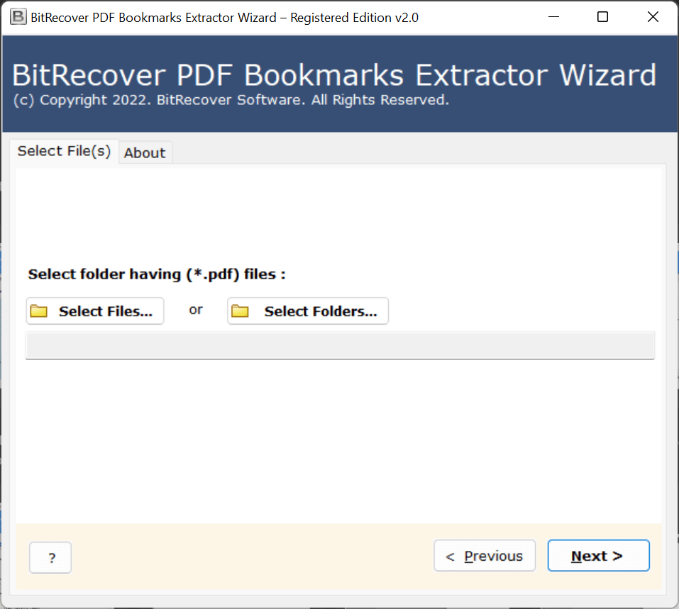Click the folder icon on Select Folders
Image resolution: width=679 pixels, height=609 pixels.
(241, 311)
